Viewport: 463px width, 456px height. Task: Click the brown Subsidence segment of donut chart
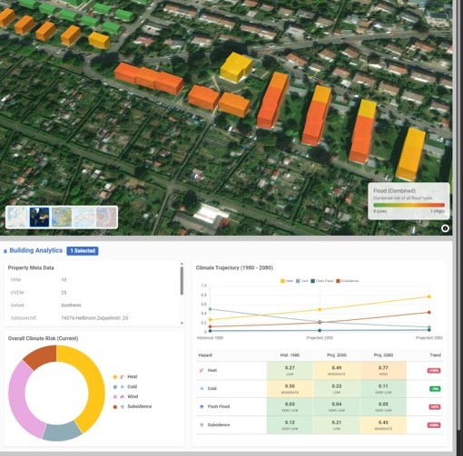pos(43,356)
